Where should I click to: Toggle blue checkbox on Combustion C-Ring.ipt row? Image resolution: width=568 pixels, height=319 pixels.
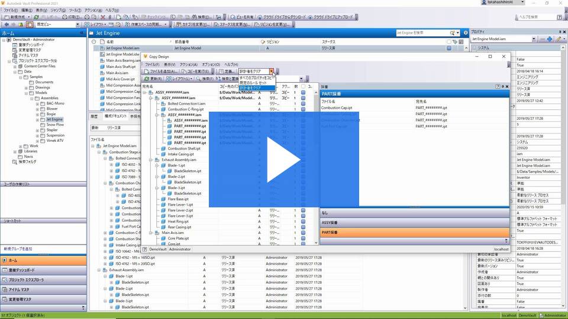click(303, 109)
